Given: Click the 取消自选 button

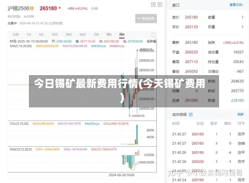Looking at the screenshot, I should pyautogui.click(x=146, y=18).
